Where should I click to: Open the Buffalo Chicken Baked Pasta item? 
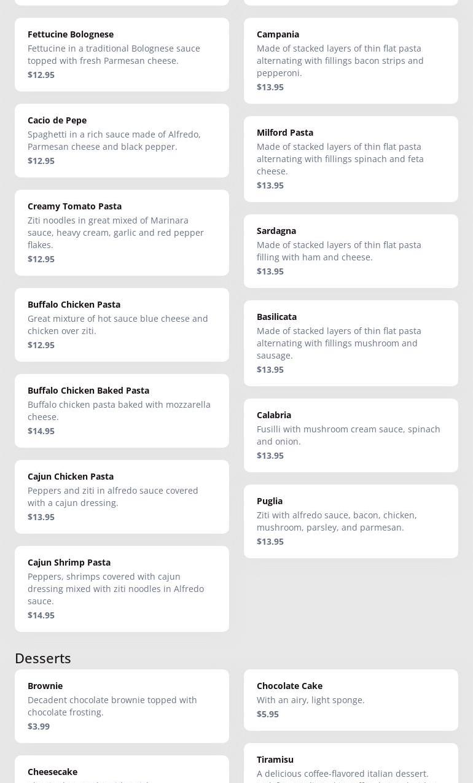122,411
